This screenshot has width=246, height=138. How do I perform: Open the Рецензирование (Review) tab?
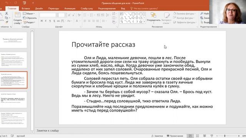pos(107,8)
